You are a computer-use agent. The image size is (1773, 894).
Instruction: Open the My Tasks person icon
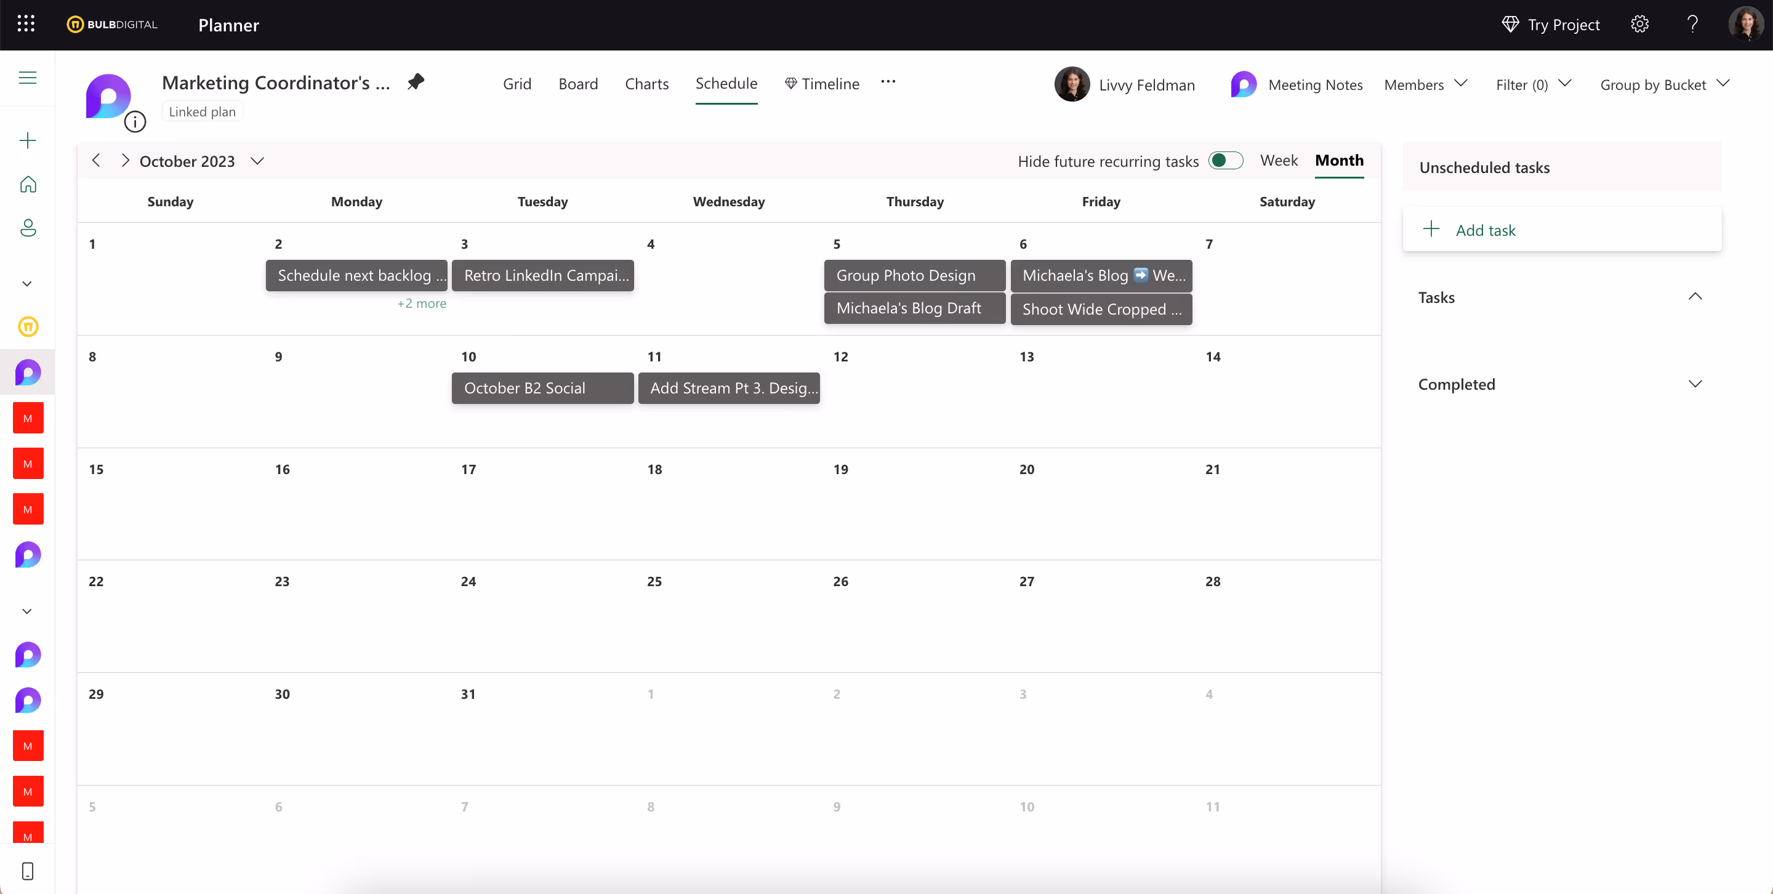28,228
